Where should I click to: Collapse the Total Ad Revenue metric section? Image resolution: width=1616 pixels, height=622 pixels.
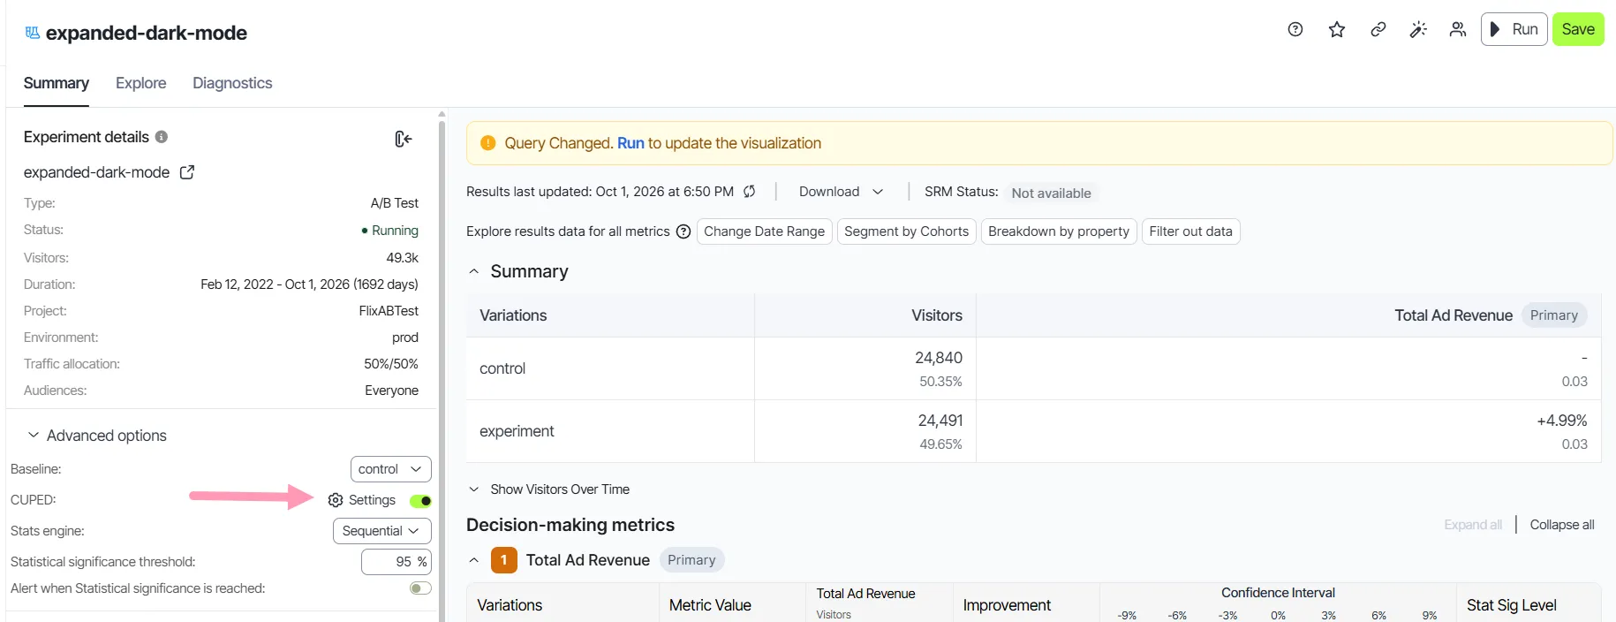click(474, 560)
